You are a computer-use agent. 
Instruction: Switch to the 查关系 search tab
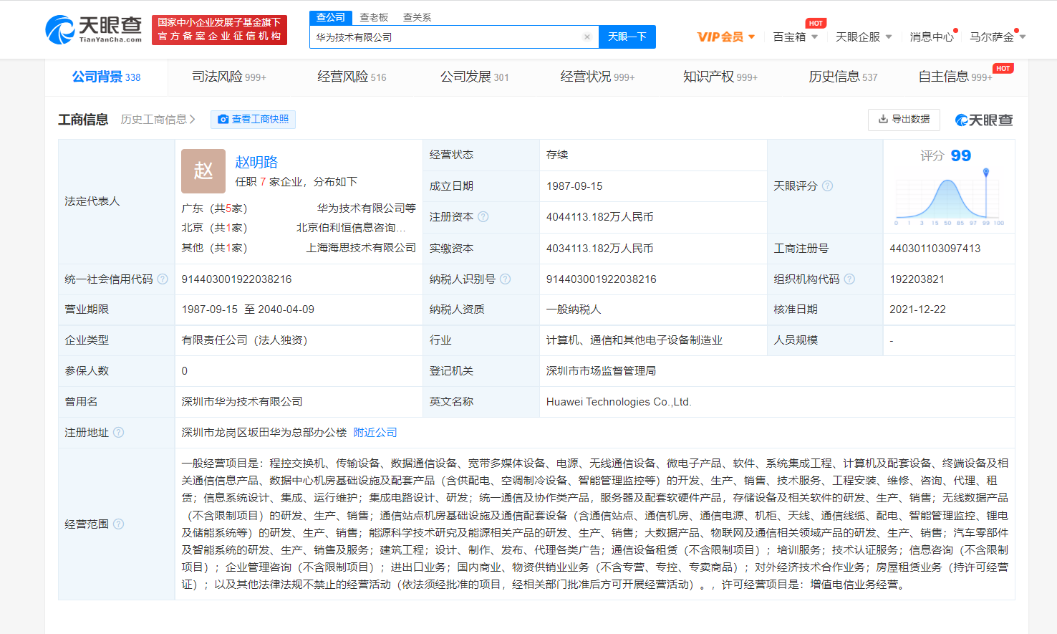coord(417,17)
